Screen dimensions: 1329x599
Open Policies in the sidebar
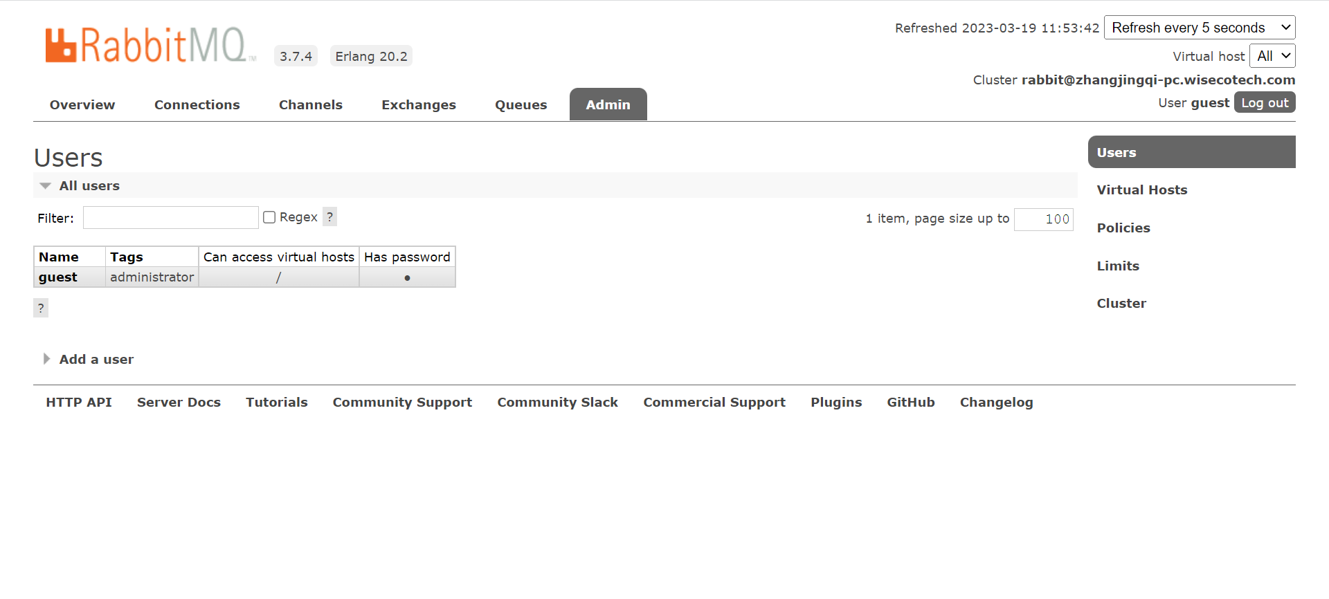click(x=1123, y=228)
